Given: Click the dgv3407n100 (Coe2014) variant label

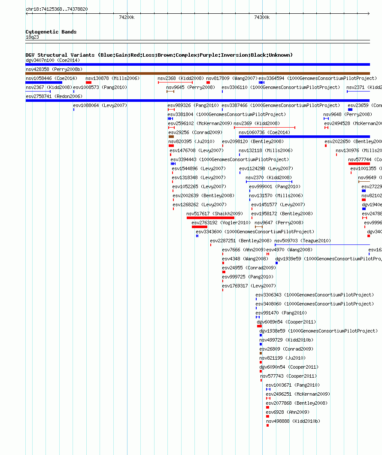Looking at the screenshot, I should (53, 60).
